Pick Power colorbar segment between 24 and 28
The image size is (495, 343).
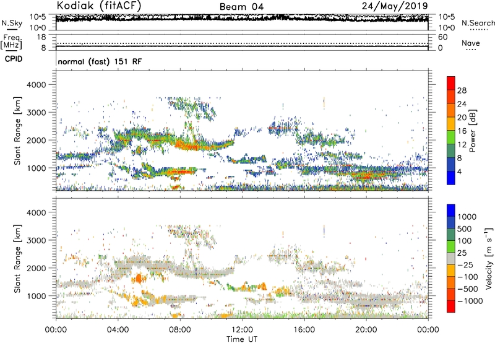click(451, 97)
